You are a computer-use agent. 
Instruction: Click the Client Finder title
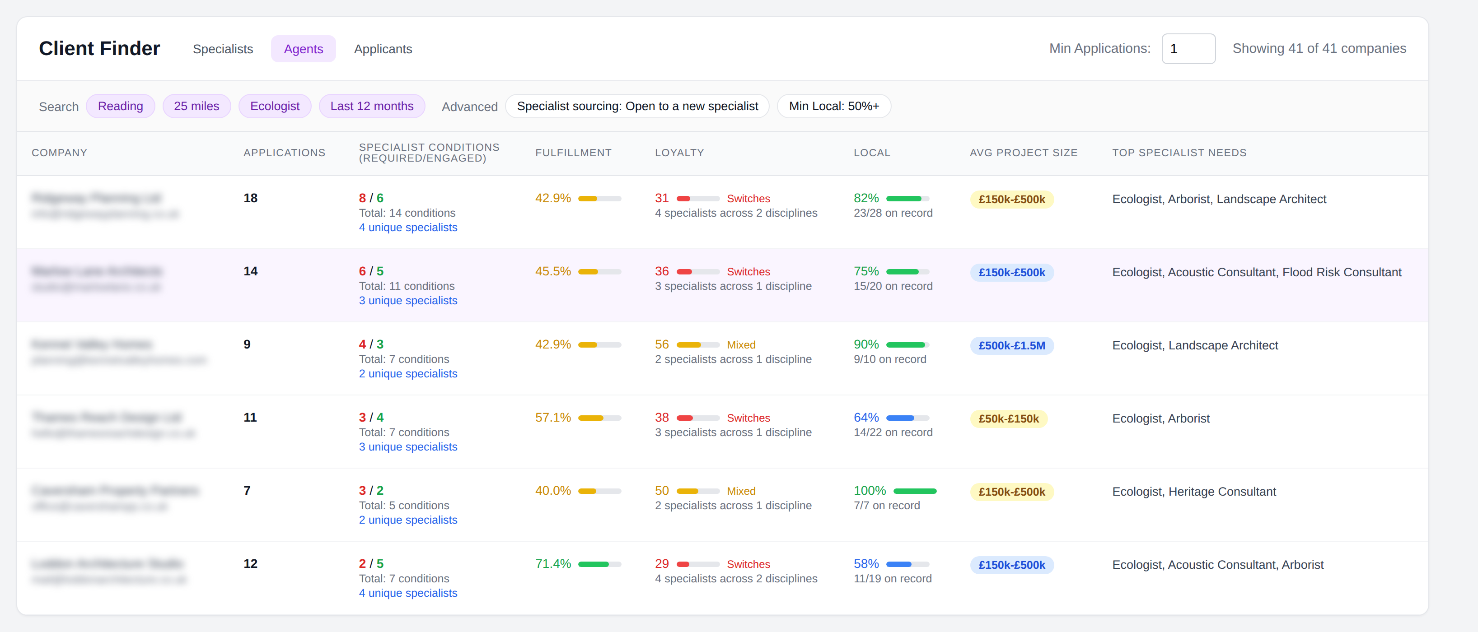99,49
